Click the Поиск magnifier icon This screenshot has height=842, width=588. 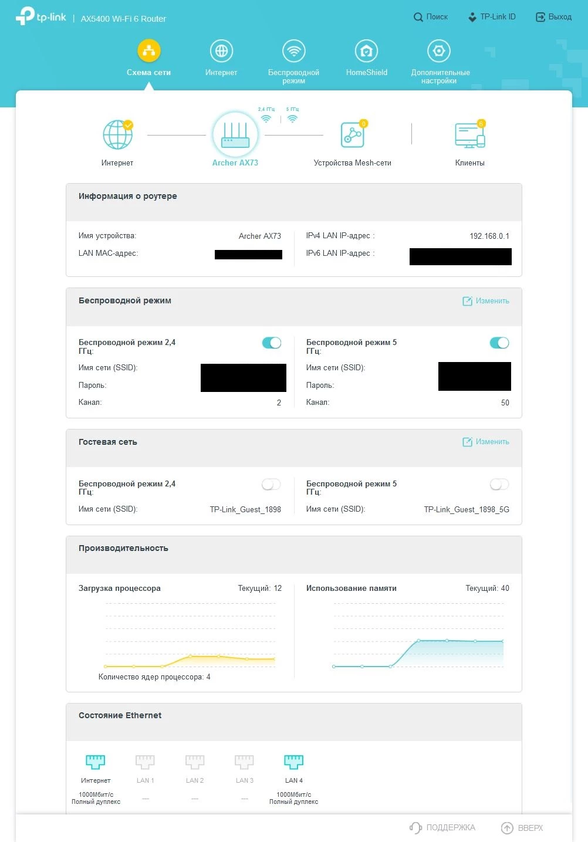point(418,17)
